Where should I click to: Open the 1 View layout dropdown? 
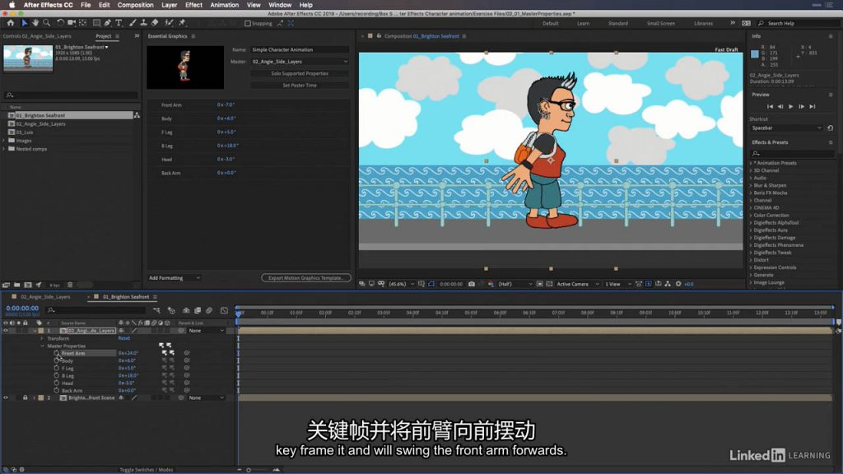point(617,284)
